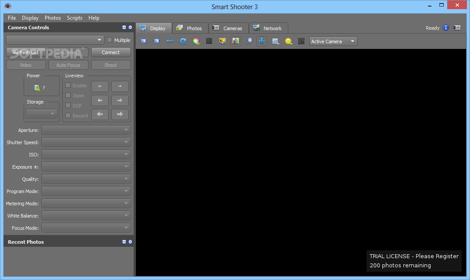
Task: Click the monitor picture toolbar icon
Action: (x=223, y=41)
